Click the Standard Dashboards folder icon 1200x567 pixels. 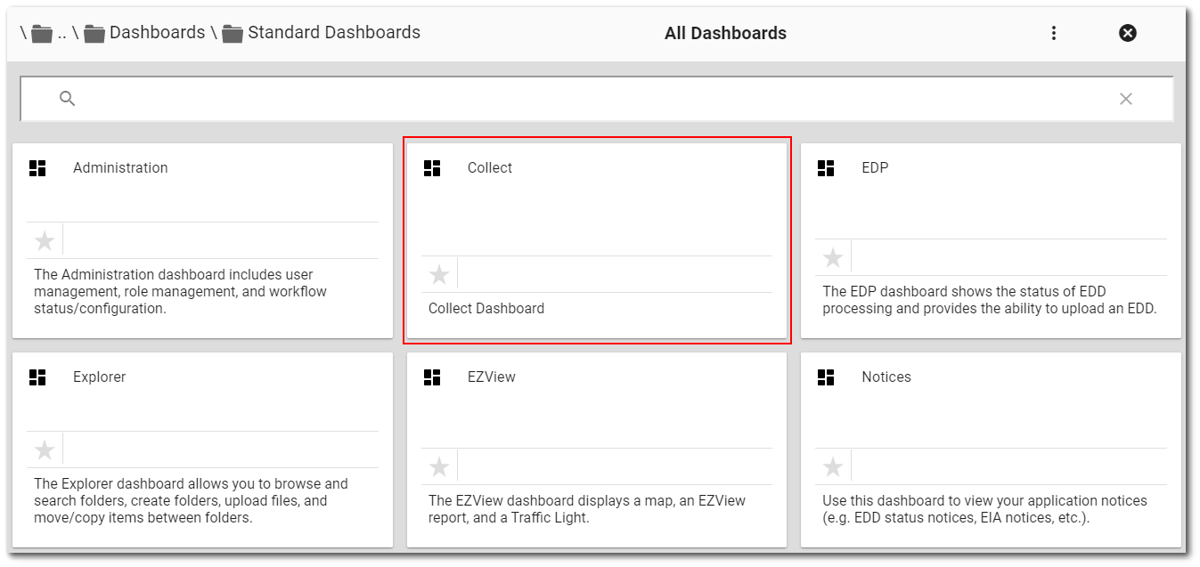[233, 32]
